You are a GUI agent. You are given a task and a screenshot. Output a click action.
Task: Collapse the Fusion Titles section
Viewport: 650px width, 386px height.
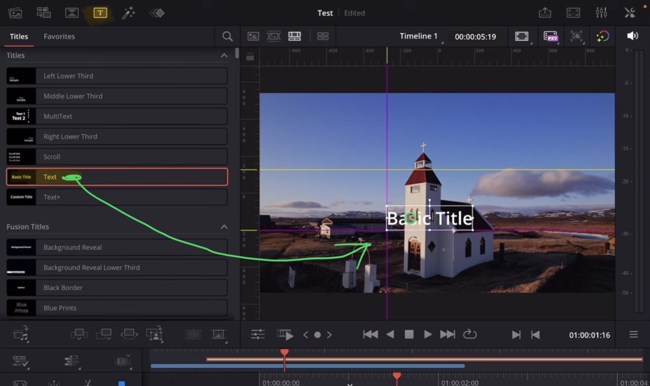(224, 227)
